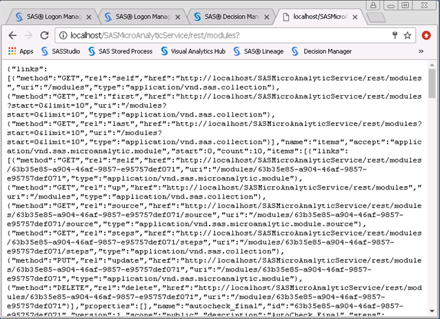The width and height of the screenshot is (440, 319).
Task: Open the SAS Lineage bookmark
Action: click(x=259, y=51)
